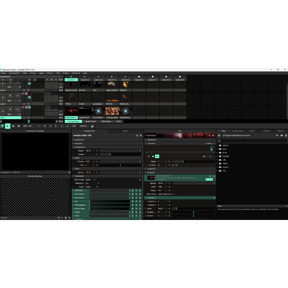Click the hand icon in Preview Monitor
This screenshot has height=288, width=288.
point(66,218)
